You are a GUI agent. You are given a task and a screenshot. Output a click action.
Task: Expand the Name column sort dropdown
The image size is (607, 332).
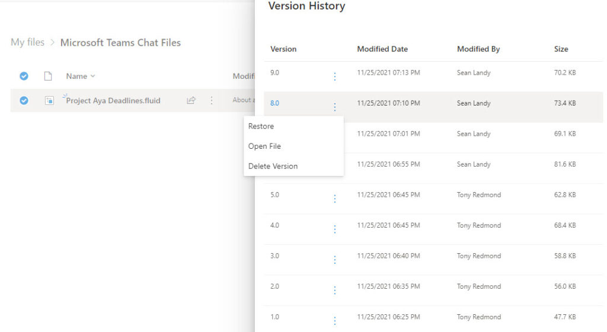(92, 76)
